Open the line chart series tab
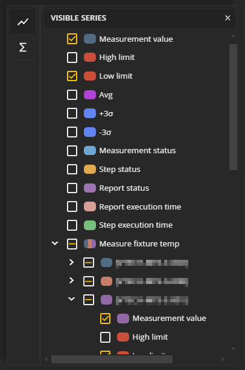245x370 pixels. click(x=23, y=22)
